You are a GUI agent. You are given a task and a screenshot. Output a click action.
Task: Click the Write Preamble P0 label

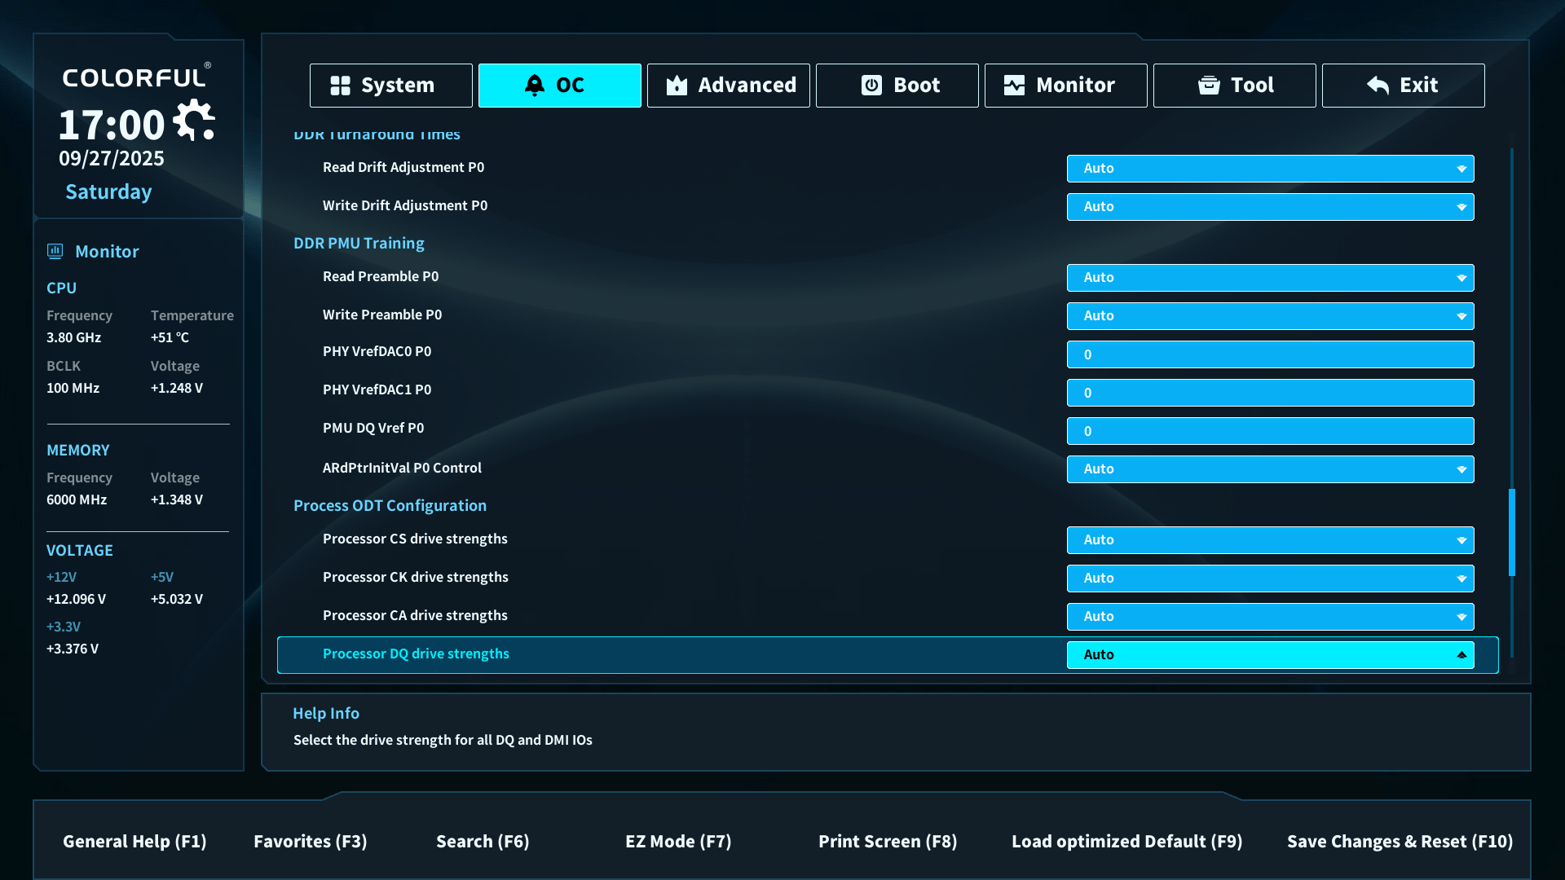382,315
